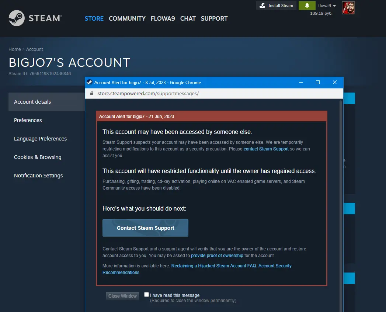386x312 pixels.
Task: Open the Account Security Recommendations link
Action: [x=197, y=269]
